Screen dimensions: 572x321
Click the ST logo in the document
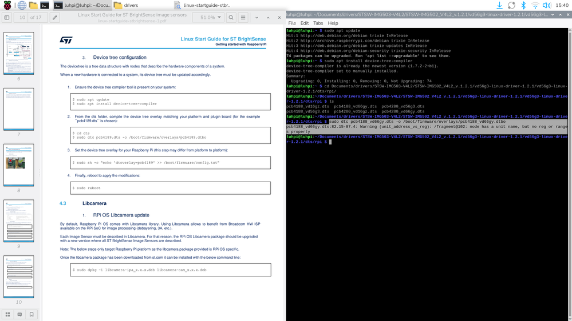pyautogui.click(x=66, y=40)
